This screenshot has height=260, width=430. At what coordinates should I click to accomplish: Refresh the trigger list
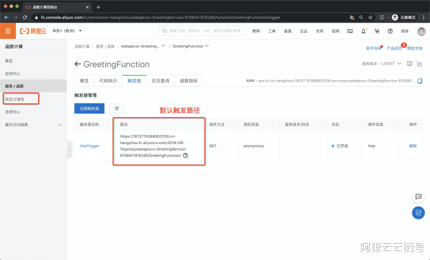click(116, 108)
